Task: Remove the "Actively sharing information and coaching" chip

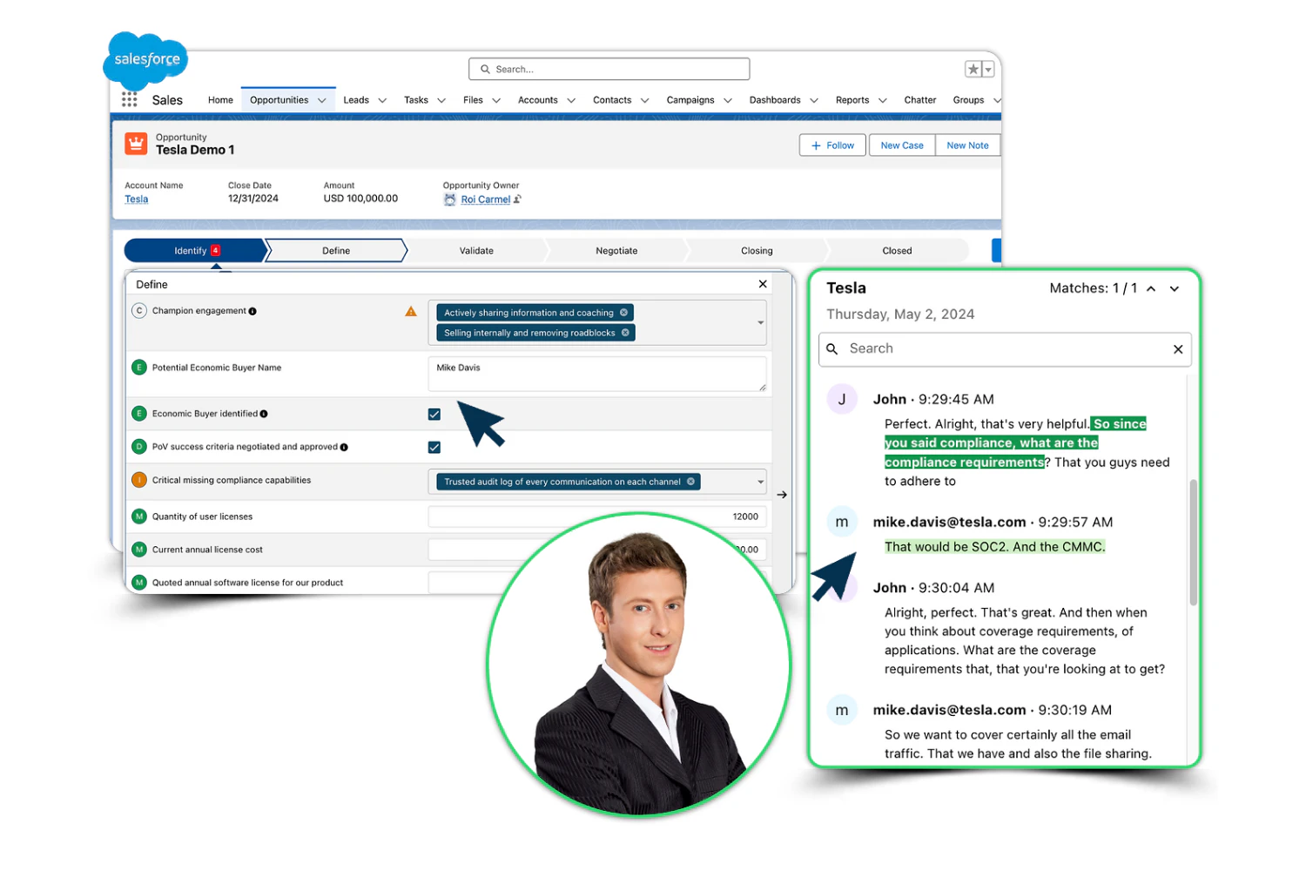Action: [x=623, y=312]
